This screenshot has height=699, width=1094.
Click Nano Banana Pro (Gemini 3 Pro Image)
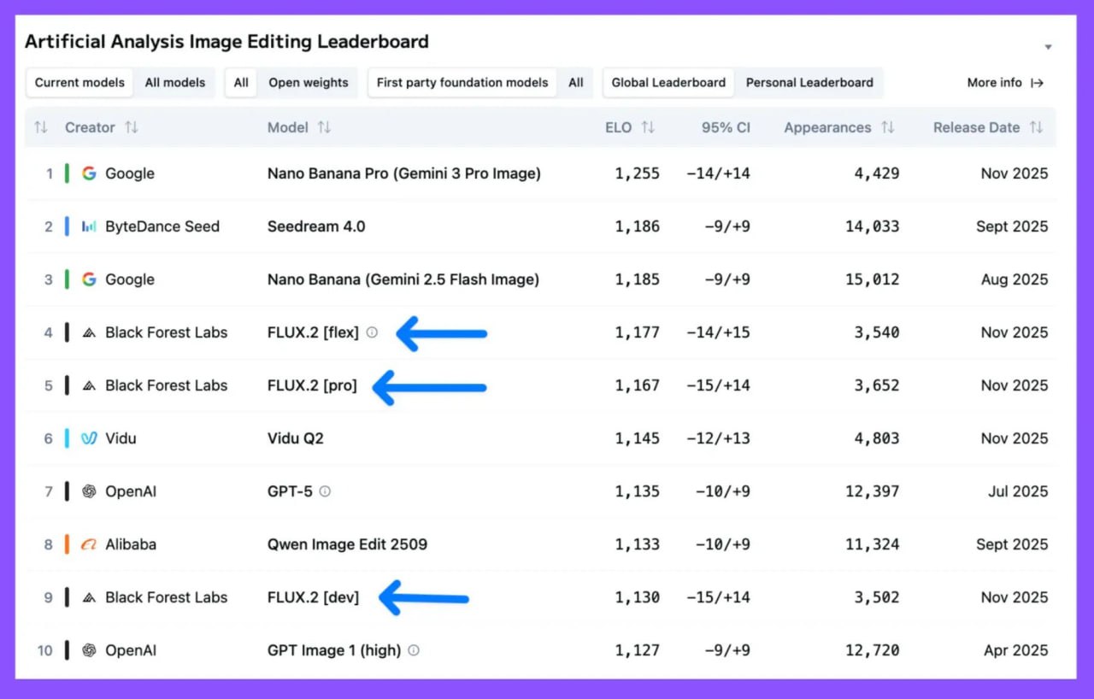click(404, 173)
